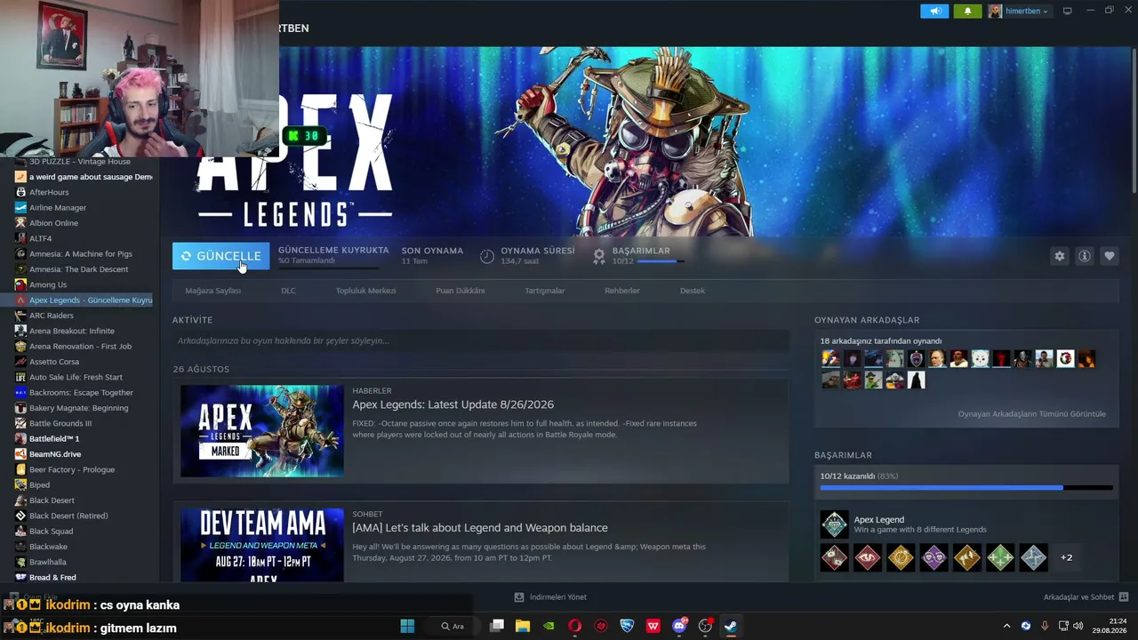This screenshot has width=1138, height=640.
Task: Open the himertben account dropdown
Action: [1019, 11]
